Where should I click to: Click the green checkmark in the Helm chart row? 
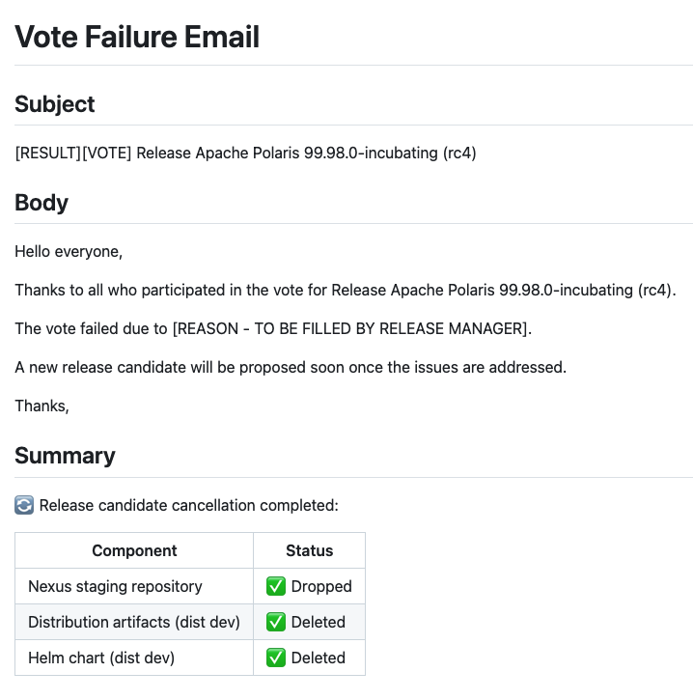coord(276,658)
